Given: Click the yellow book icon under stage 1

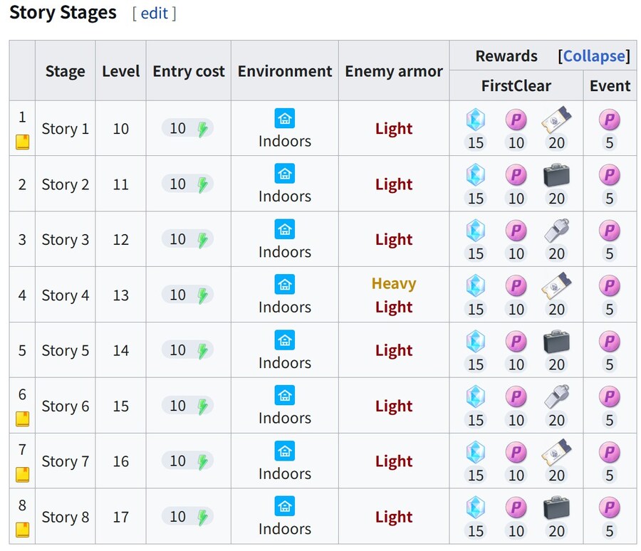Looking at the screenshot, I should (x=23, y=142).
